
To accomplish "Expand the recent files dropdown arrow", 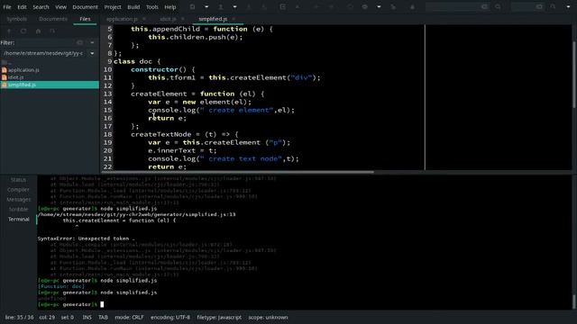I will [x=234, y=6].
